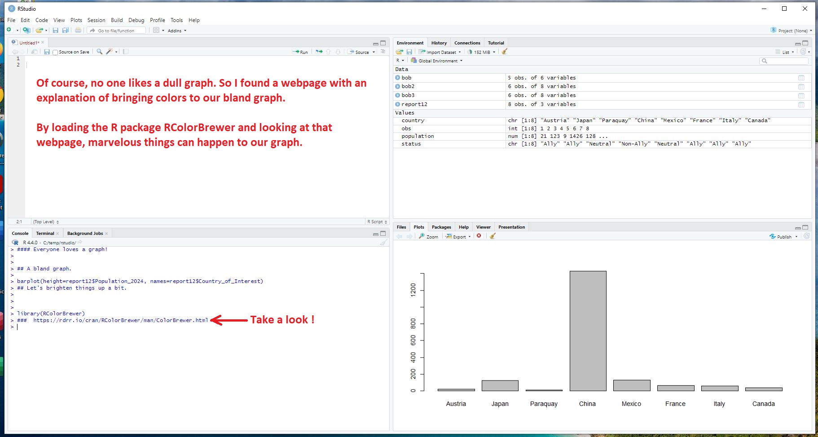This screenshot has height=437, width=818.
Task: Click the memory usage 152 MiB indicator
Action: [x=481, y=52]
